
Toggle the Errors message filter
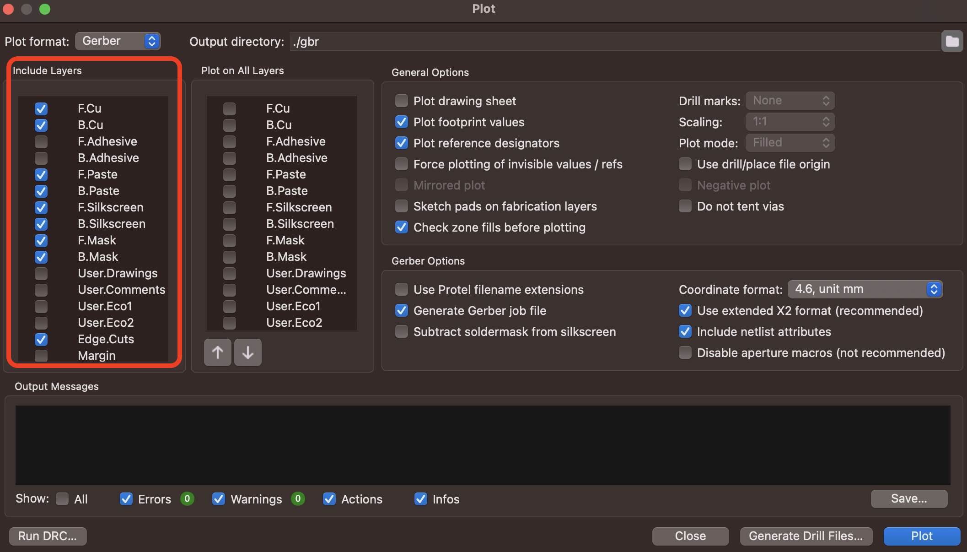(126, 499)
